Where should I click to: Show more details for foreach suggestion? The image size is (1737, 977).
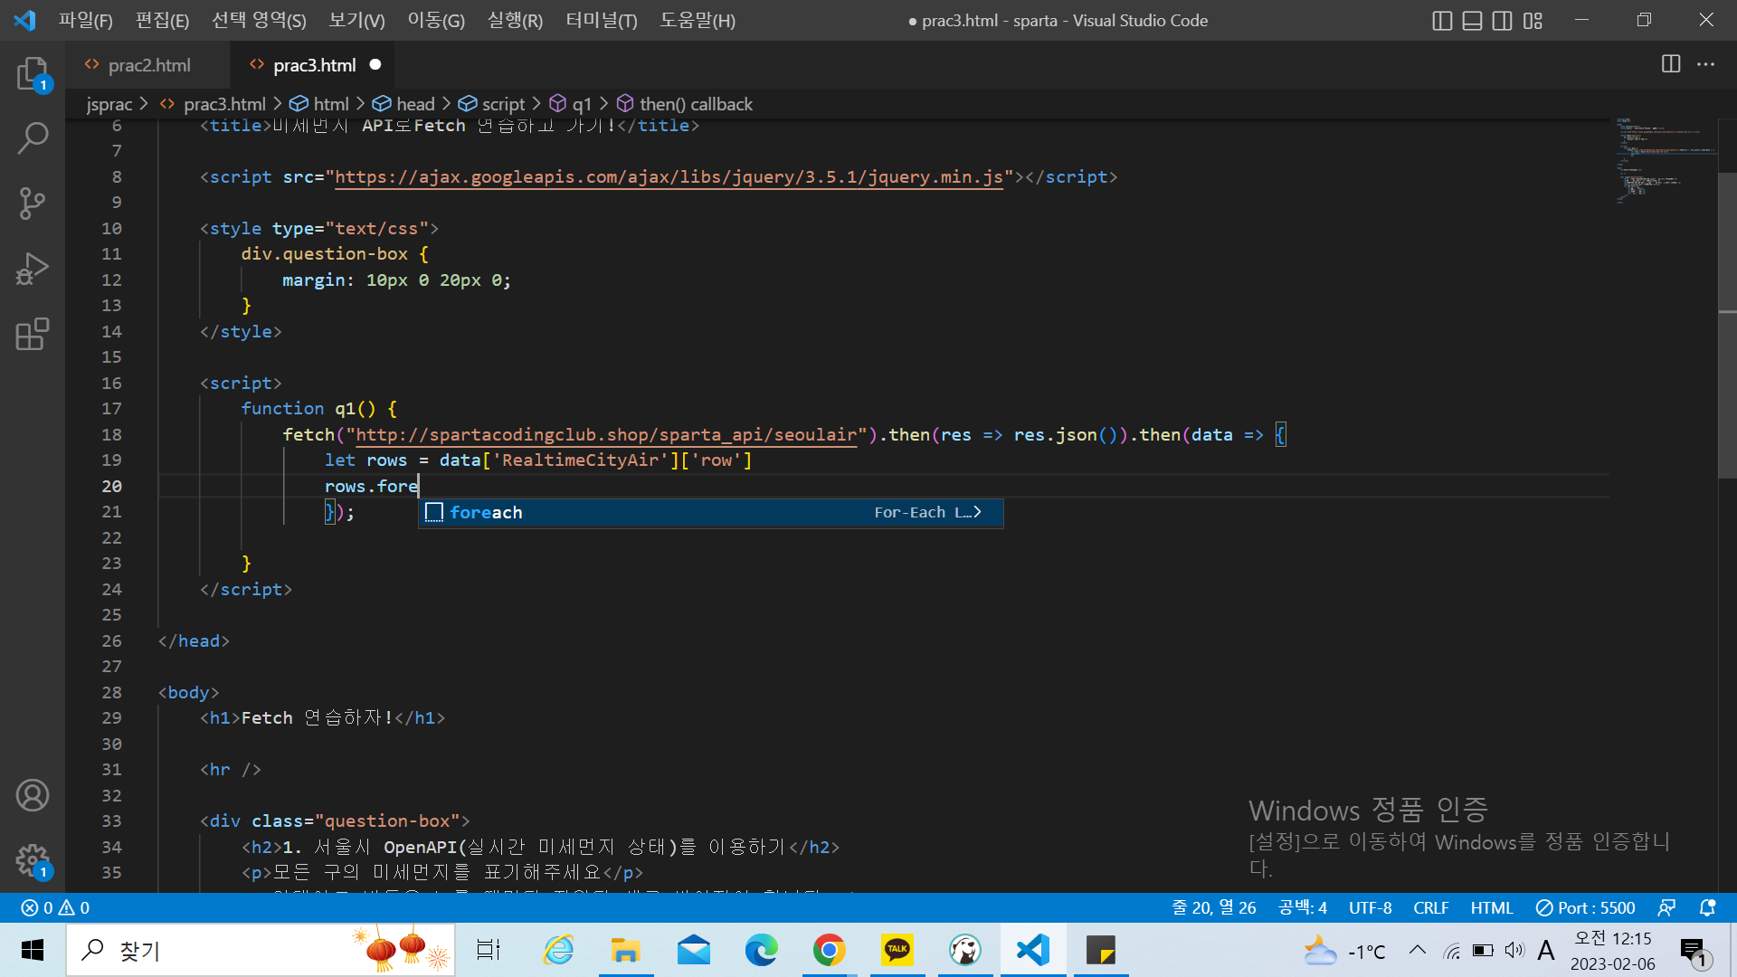977,513
